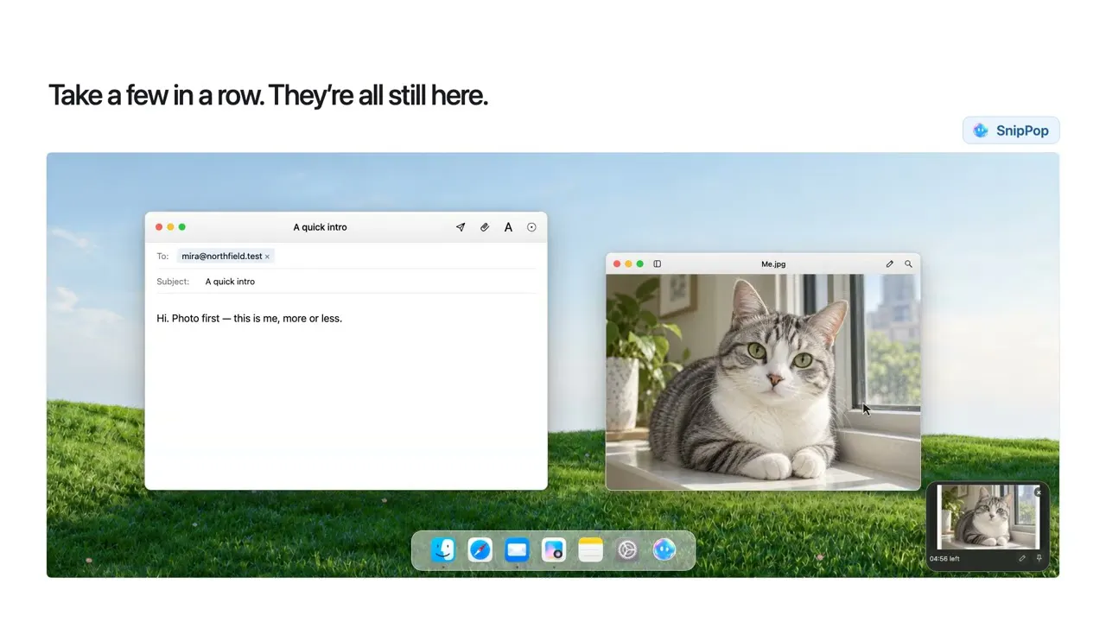Viewport: 1106px width, 622px height.
Task: Open the circled-dot options icon in the mail toolbar
Action: [531, 227]
